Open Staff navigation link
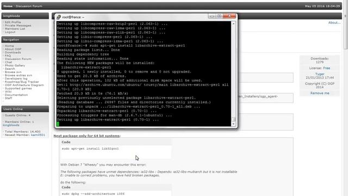 click(9, 98)
